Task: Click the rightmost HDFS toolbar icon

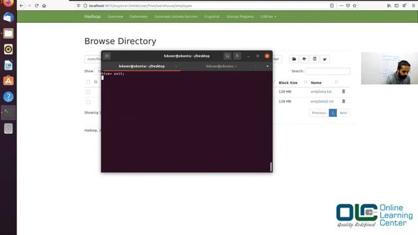Action: pyautogui.click(x=325, y=59)
